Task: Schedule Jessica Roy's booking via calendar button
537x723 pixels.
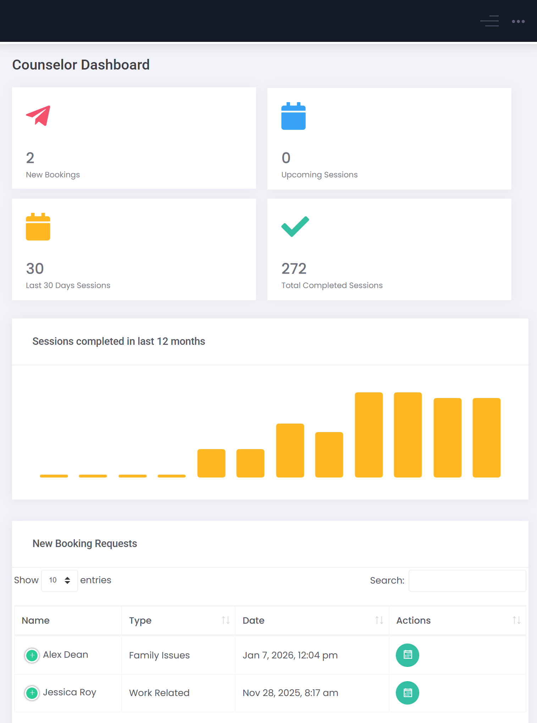Action: [x=408, y=692]
